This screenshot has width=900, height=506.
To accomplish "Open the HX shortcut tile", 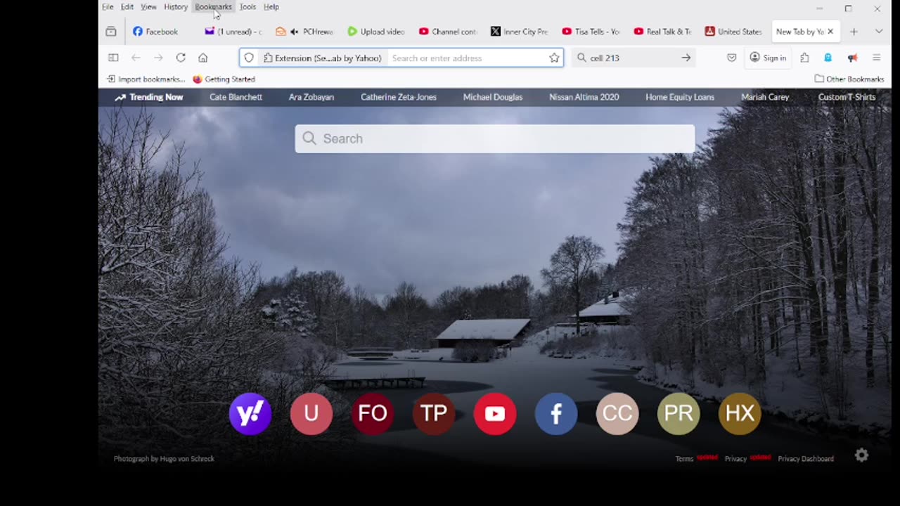I will click(x=740, y=413).
